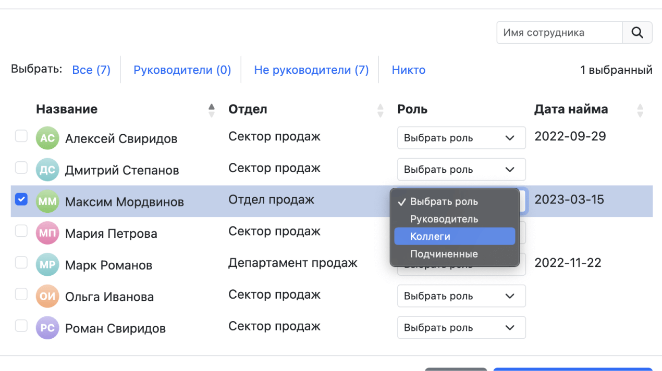This screenshot has width=662, height=371.
Task: Click the МР avatar of Марк Романов
Action: tap(47, 265)
